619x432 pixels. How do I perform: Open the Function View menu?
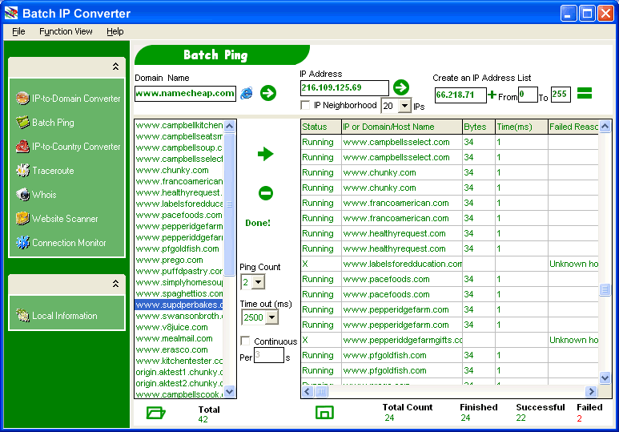66,31
